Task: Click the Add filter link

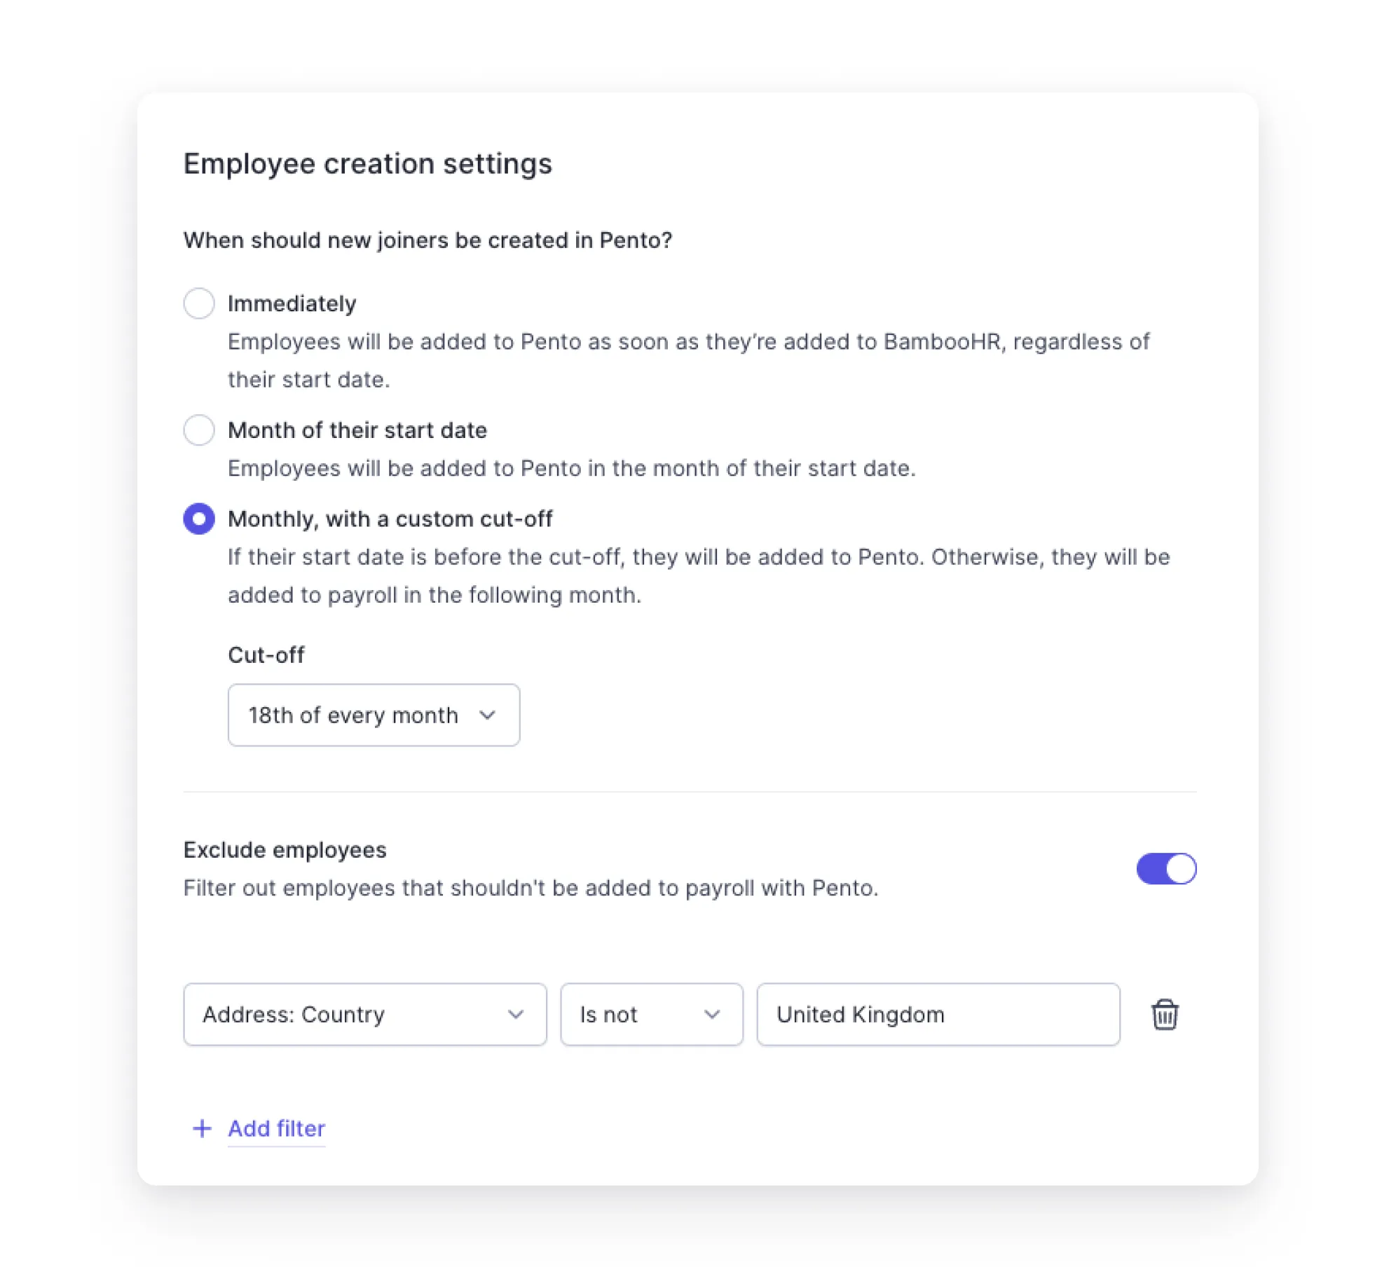Action: point(276,1128)
